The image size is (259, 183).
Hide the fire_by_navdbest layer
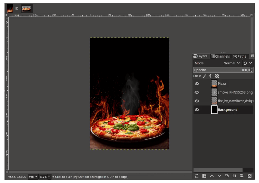(197, 101)
